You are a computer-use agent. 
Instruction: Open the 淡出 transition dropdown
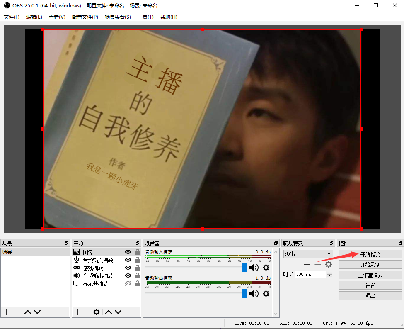coord(308,254)
